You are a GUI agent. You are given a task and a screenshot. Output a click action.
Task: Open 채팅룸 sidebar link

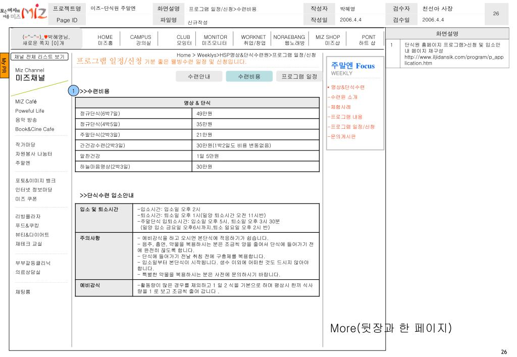[x=23, y=292]
